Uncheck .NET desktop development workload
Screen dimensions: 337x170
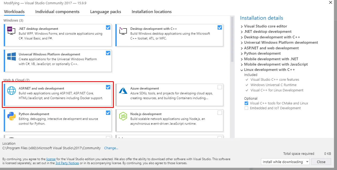[108, 27]
